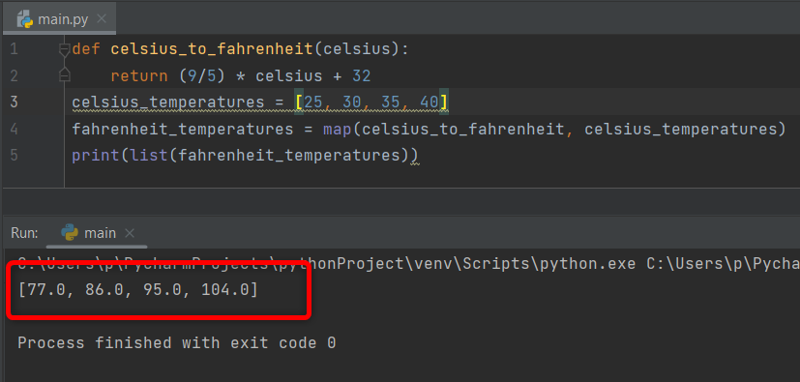The height and width of the screenshot is (382, 800).
Task: Click the print call on line 5
Action: pos(96,155)
